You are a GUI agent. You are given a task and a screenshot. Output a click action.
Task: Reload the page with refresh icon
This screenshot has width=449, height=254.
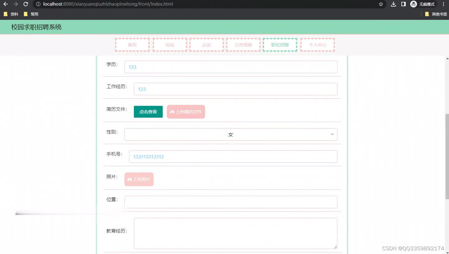coord(26,4)
